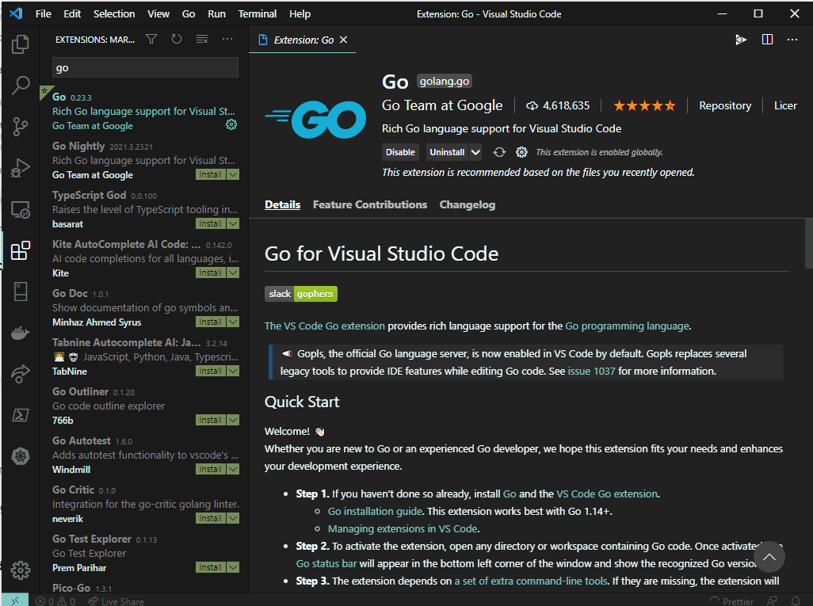Open the Source Control view
813x606 pixels.
[x=21, y=127]
